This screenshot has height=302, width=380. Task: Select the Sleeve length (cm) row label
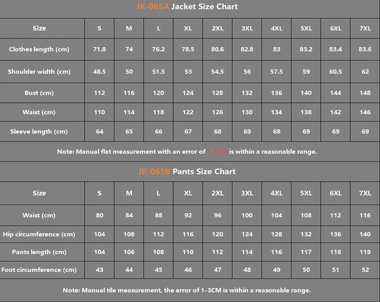coord(39,131)
